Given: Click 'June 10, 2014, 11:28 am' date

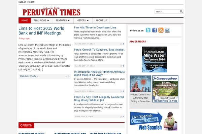Looking at the screenshot, I should 85,44.
